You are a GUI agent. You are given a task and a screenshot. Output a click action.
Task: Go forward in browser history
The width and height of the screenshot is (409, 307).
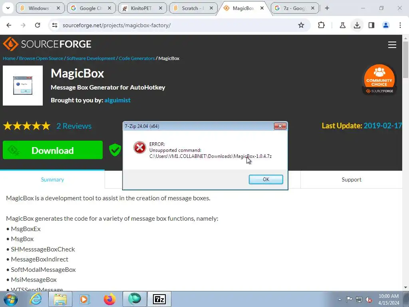tap(23, 25)
